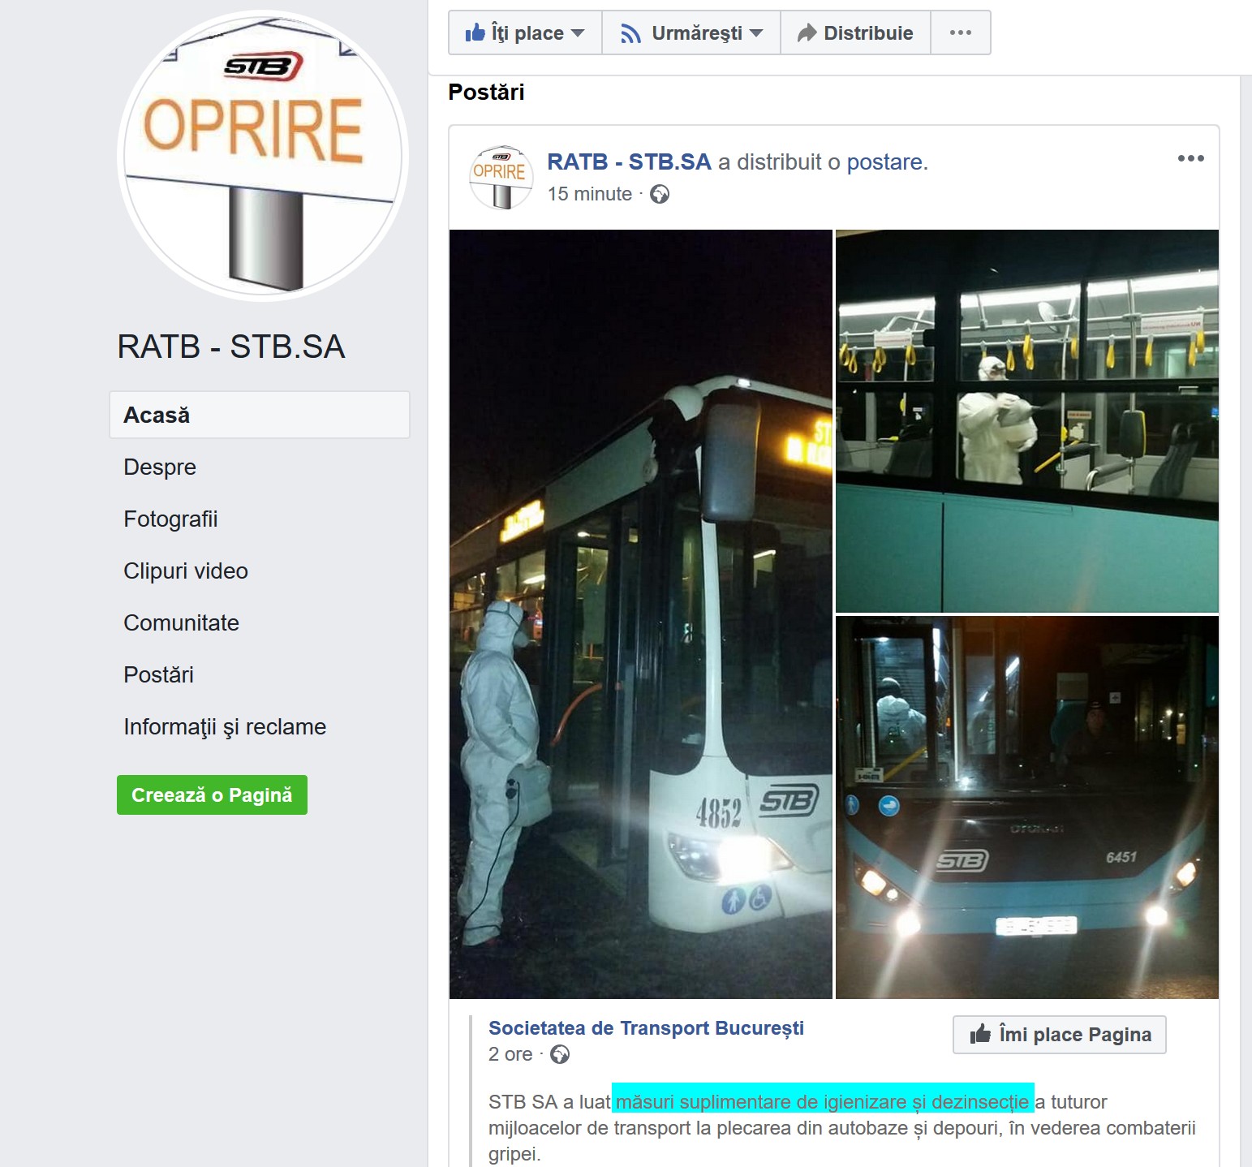The image size is (1252, 1167).
Task: Open the Clipuri video section
Action: (186, 571)
